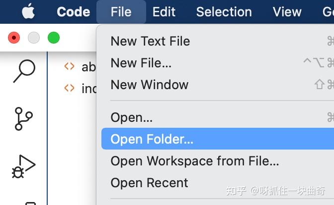Click the green full-screen window button

tap(54, 38)
